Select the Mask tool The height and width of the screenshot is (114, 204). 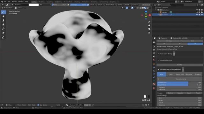click(4, 33)
